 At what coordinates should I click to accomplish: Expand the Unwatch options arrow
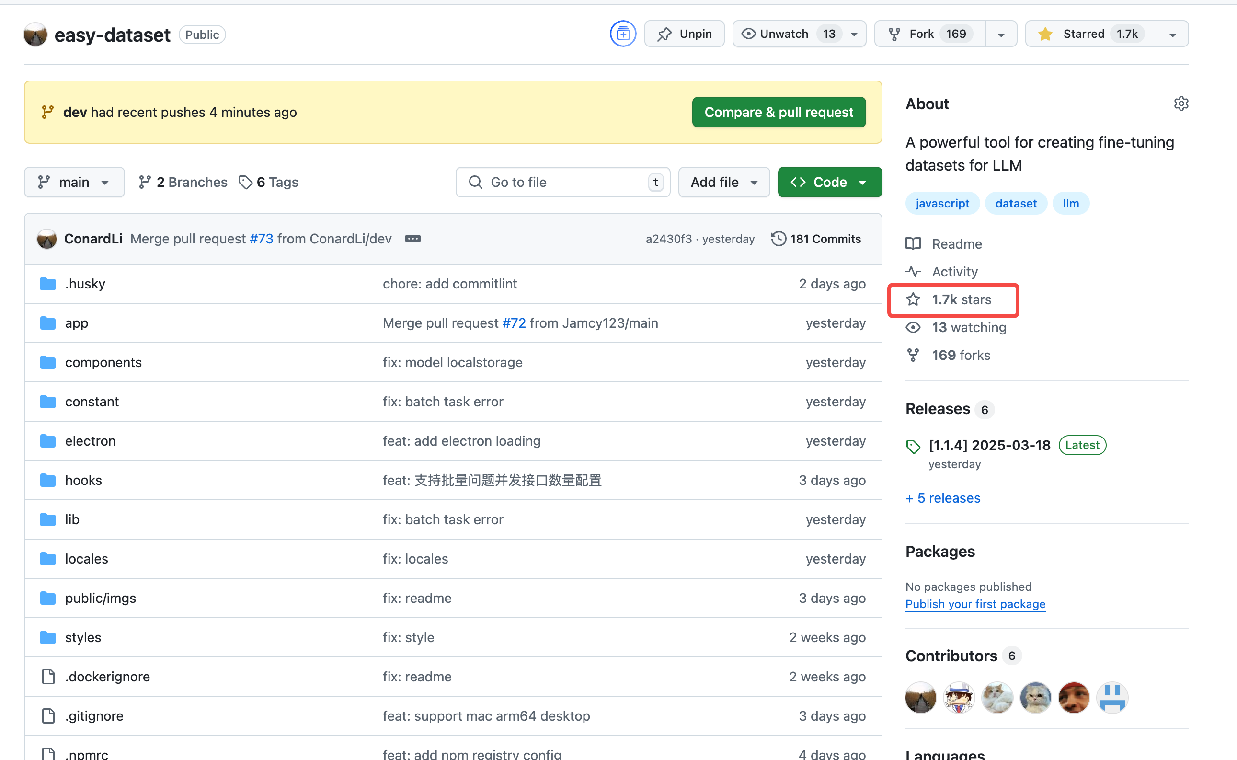854,34
